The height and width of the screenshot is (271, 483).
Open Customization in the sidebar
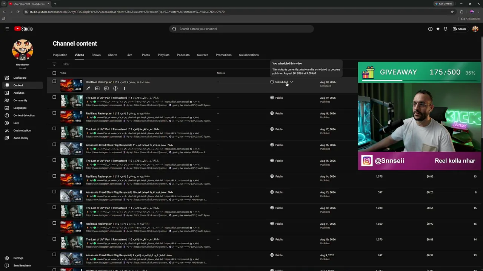tap(23, 131)
